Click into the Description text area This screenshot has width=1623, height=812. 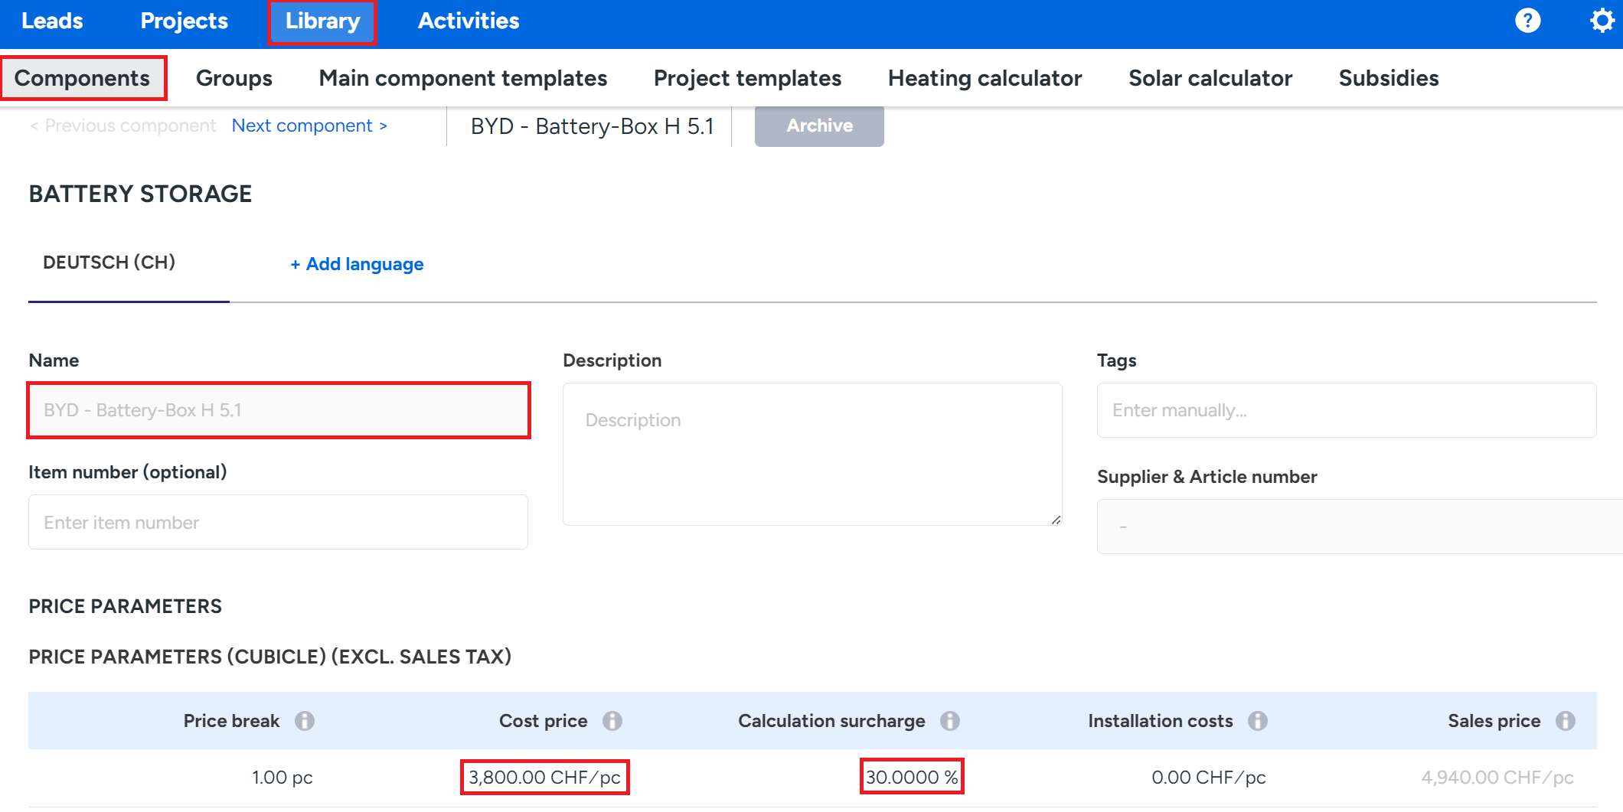pyautogui.click(x=811, y=454)
